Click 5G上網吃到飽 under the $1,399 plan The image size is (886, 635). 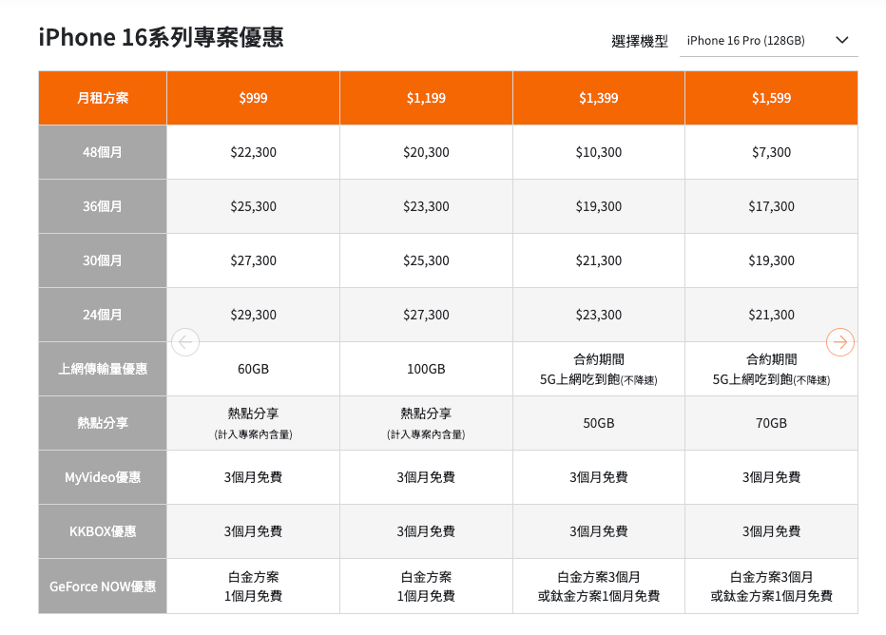(598, 369)
